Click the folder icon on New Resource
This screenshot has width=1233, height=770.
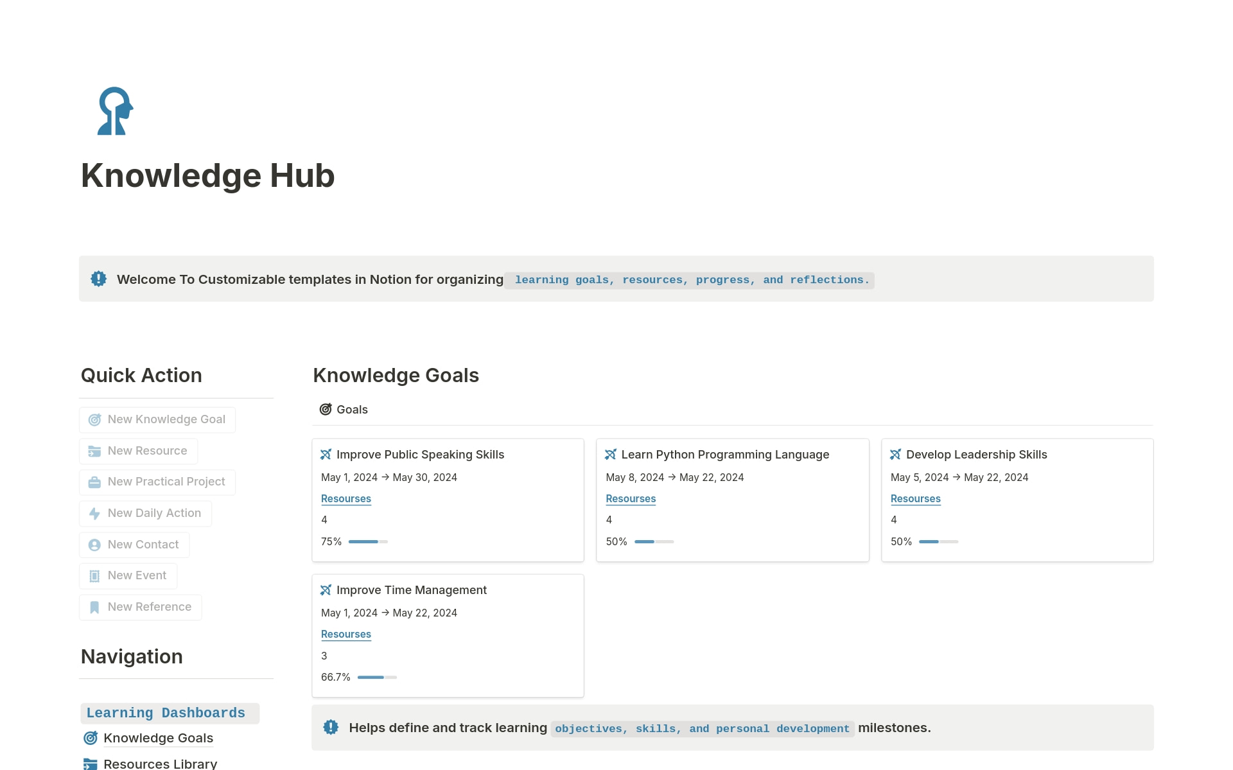click(x=94, y=451)
